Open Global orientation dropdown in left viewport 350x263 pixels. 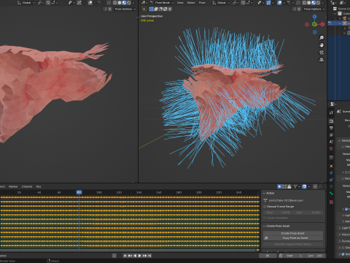[x=26, y=3]
